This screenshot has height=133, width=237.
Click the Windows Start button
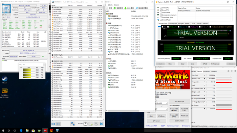(3, 131)
